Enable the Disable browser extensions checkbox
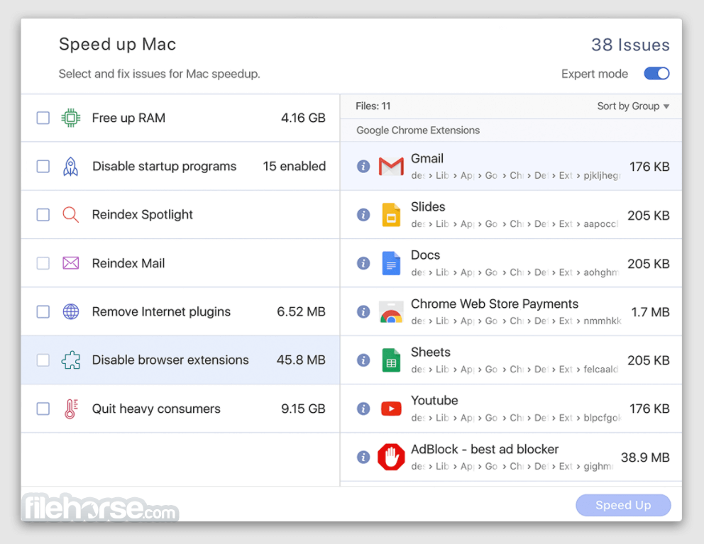The image size is (704, 544). 43,360
